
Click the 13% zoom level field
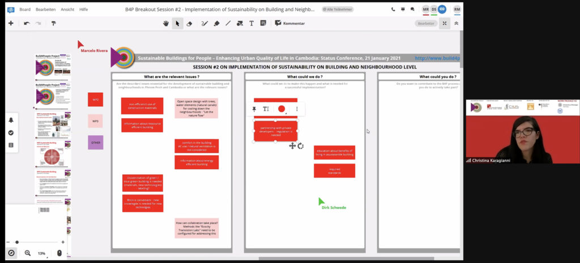pyautogui.click(x=41, y=253)
